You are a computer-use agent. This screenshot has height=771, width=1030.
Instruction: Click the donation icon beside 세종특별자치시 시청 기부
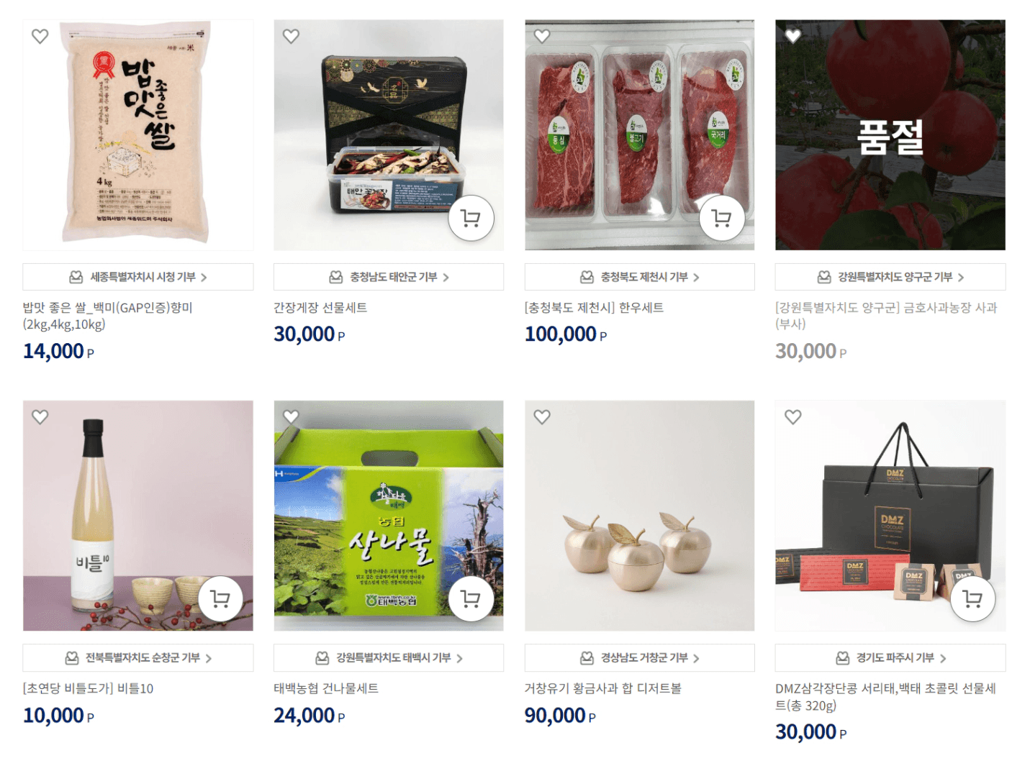(x=76, y=277)
